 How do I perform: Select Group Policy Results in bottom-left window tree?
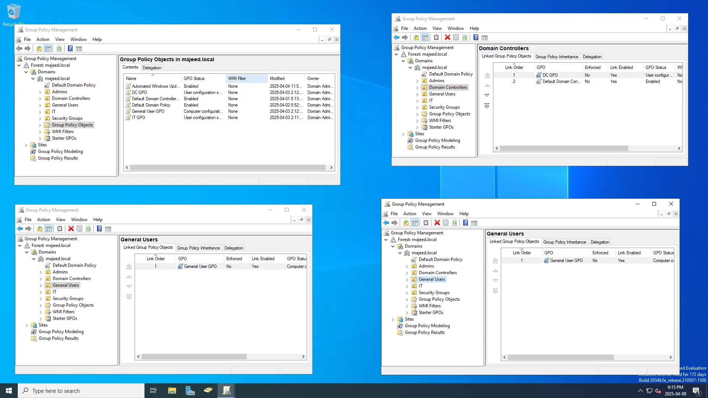[x=59, y=338]
